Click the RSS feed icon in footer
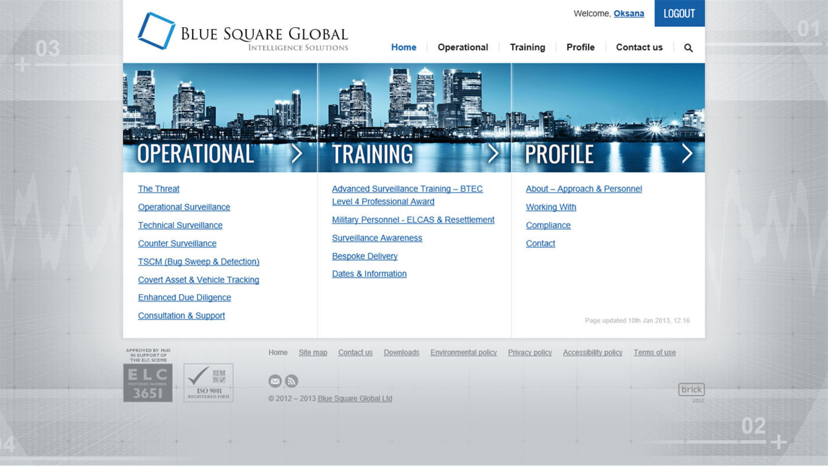 (292, 381)
